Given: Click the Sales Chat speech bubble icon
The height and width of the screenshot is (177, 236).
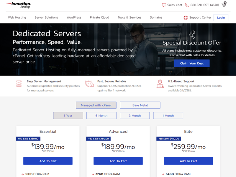Looking at the screenshot, I should click(164, 5).
